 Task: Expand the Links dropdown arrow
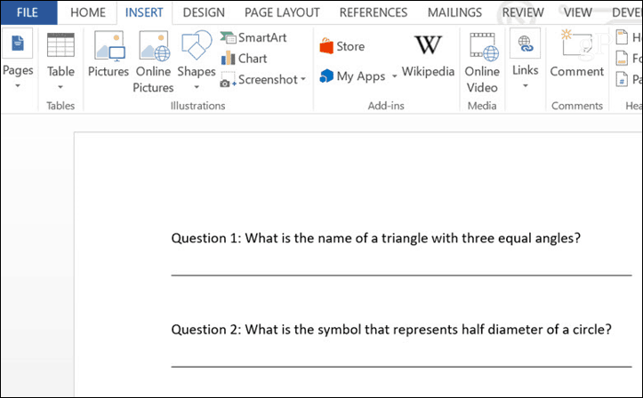coord(526,86)
